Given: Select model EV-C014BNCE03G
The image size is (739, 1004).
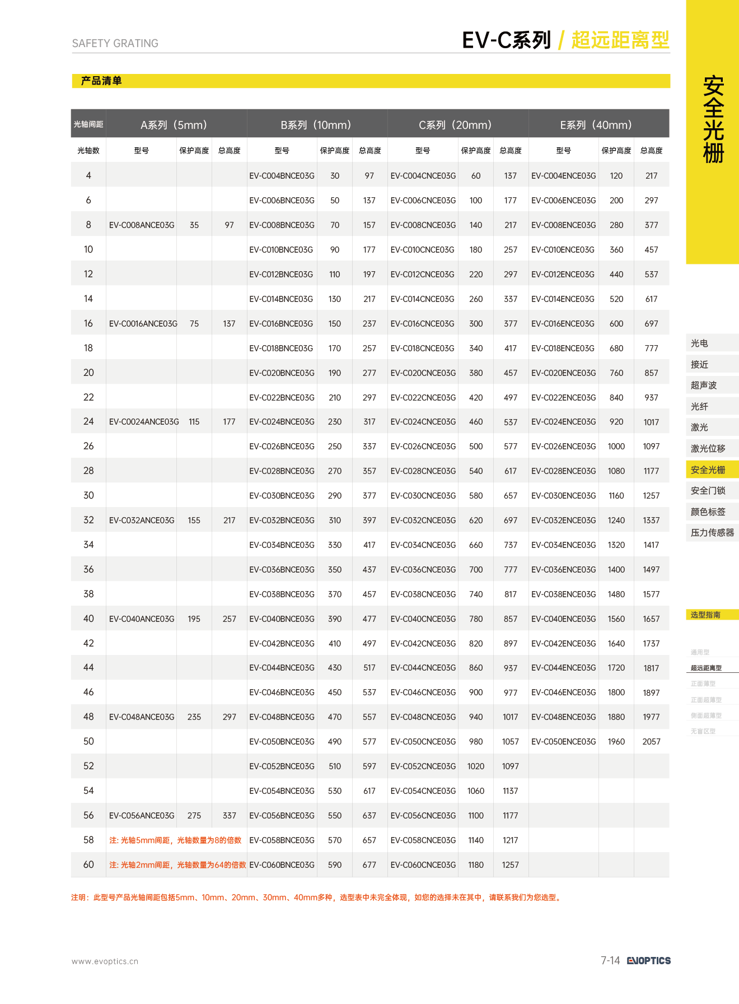Looking at the screenshot, I should click(x=281, y=299).
